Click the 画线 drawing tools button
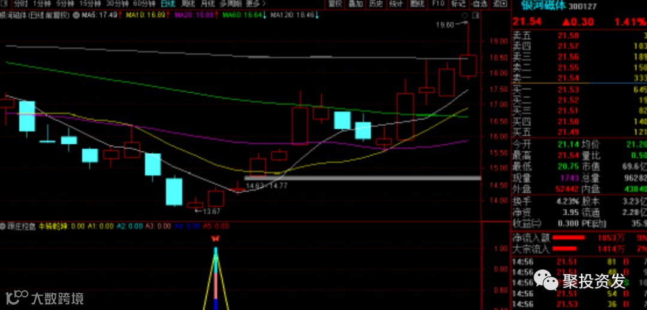Image resolution: width=647 pixels, height=310 pixels. point(417,4)
